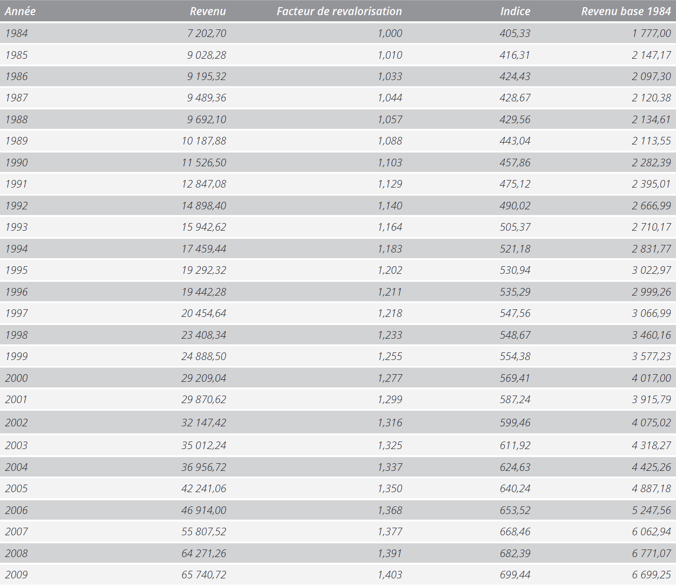Image resolution: width=676 pixels, height=585 pixels.
Task: Click the Revenu column header
Action: coord(208,11)
